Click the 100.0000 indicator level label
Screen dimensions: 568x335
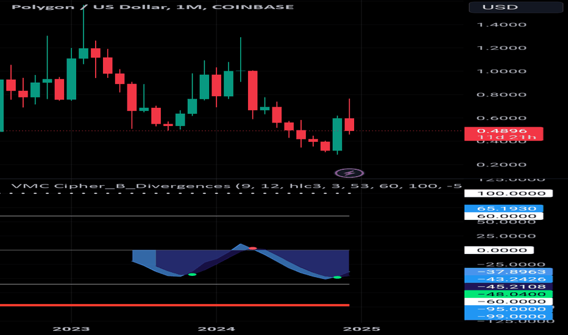coord(508,193)
